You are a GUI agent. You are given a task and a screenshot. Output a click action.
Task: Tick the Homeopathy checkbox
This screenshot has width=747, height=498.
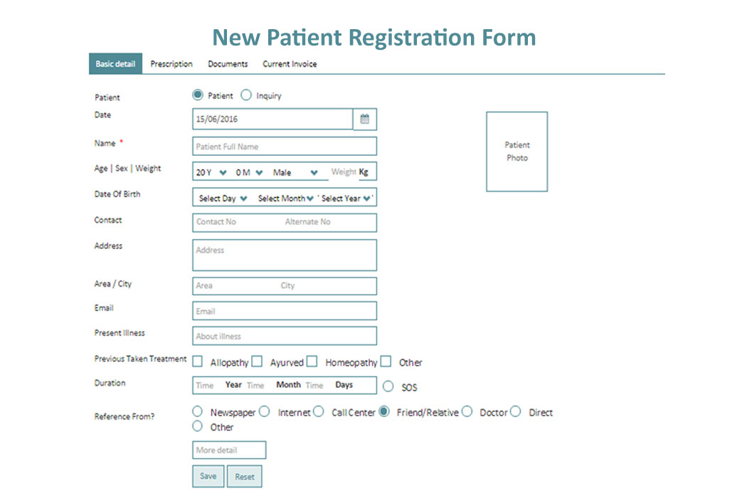tap(312, 361)
